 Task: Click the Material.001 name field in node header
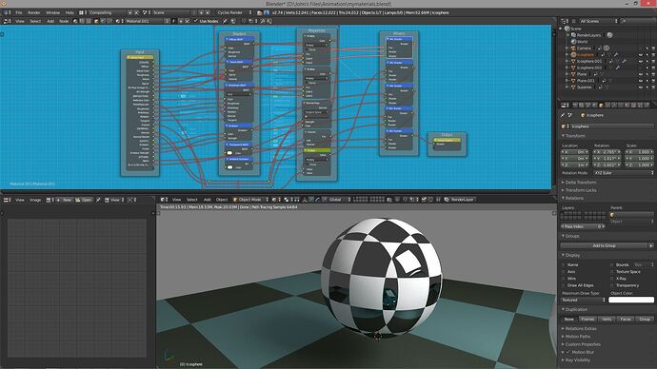pos(146,21)
